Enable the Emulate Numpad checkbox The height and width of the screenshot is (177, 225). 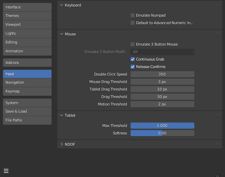click(133, 15)
